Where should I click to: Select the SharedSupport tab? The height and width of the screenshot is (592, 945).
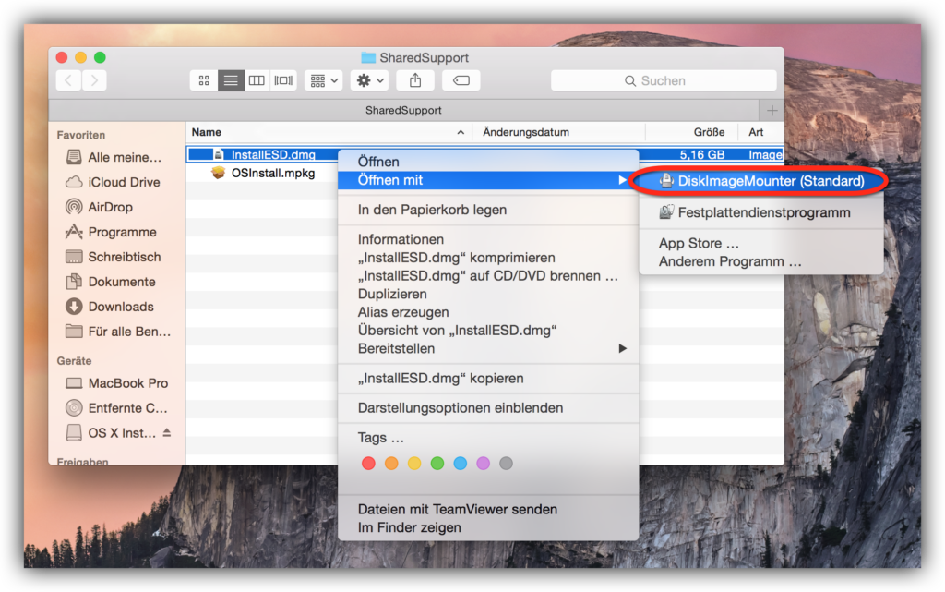click(x=403, y=110)
